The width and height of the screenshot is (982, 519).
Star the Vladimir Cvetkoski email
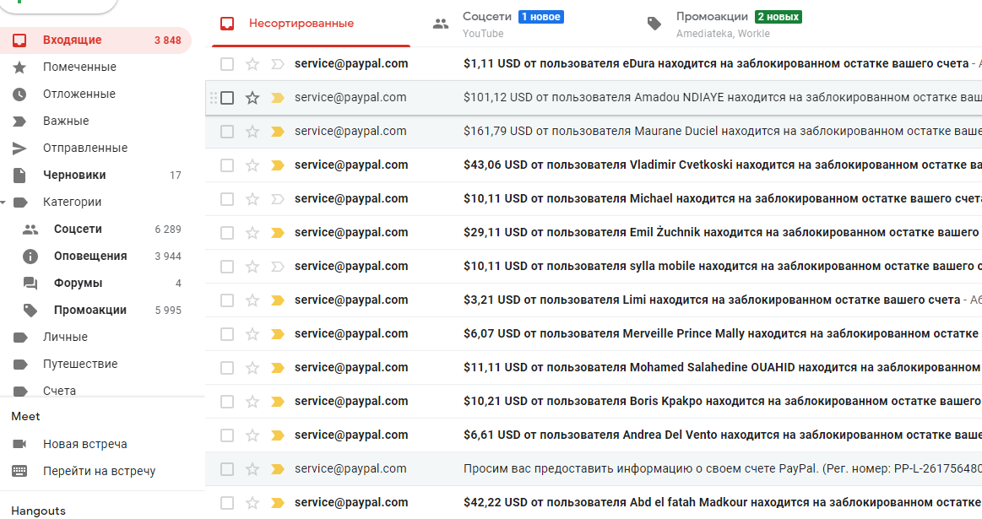[252, 165]
